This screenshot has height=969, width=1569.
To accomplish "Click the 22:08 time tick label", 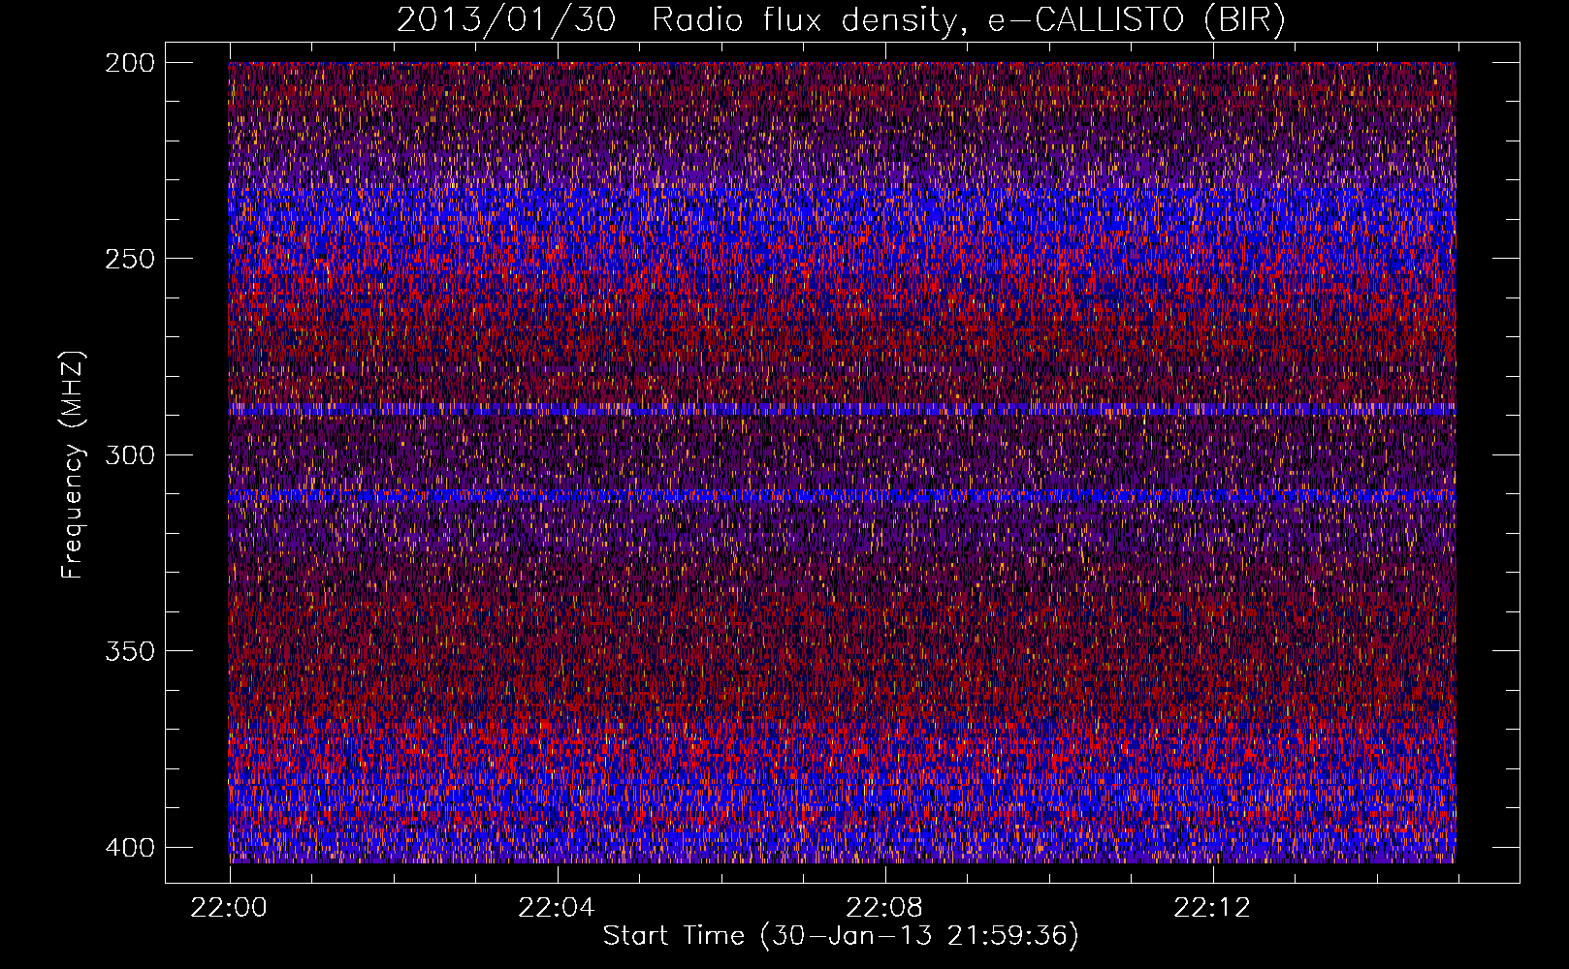I will 884,908.
